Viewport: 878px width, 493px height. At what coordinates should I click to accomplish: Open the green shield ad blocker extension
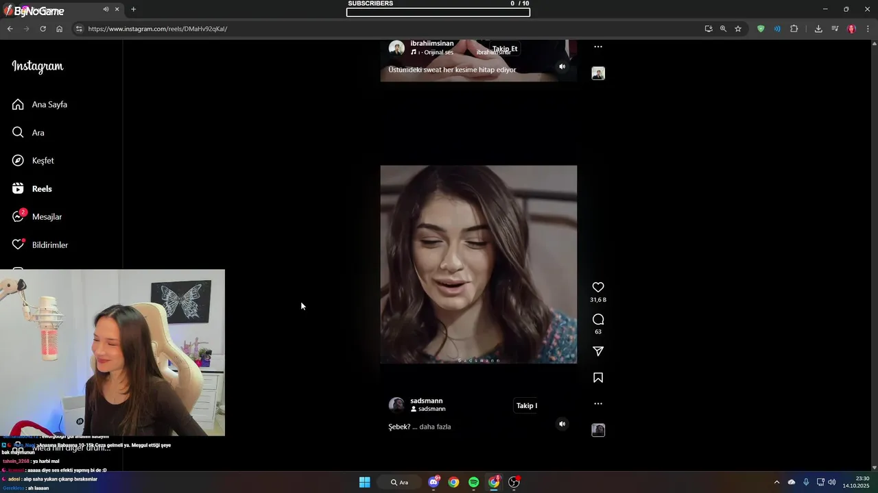point(761,29)
